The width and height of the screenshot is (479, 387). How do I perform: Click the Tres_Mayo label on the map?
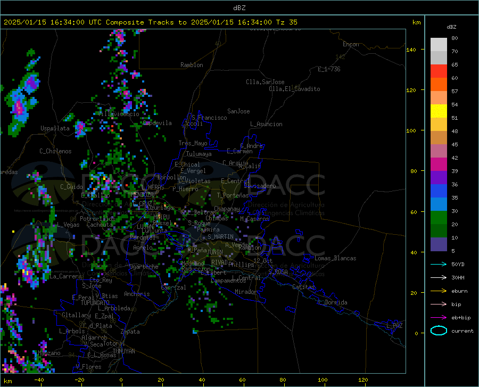pyautogui.click(x=193, y=143)
